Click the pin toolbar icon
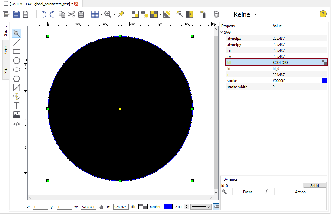 tap(121, 14)
